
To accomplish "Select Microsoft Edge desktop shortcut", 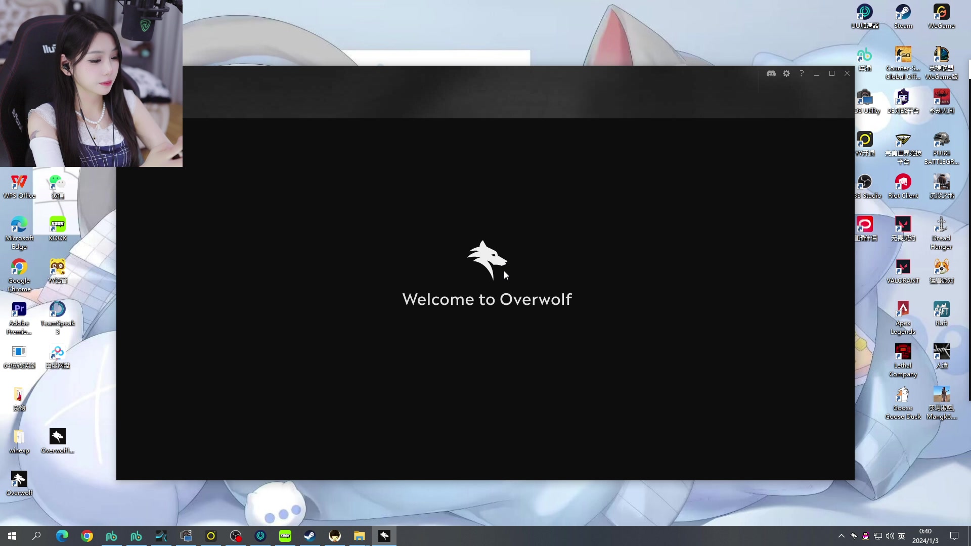I will 19,233.
